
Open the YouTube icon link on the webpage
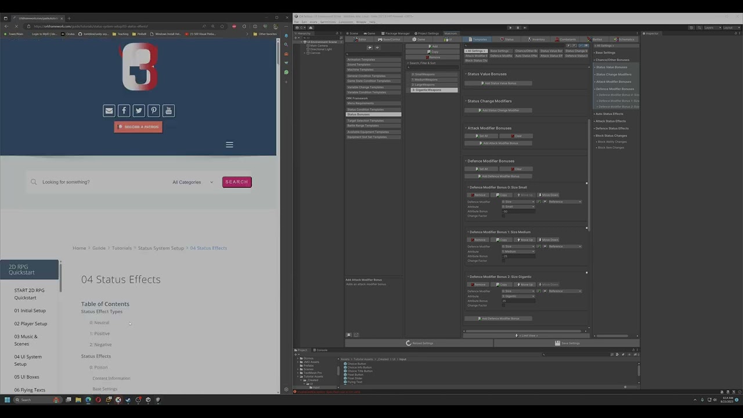(168, 110)
